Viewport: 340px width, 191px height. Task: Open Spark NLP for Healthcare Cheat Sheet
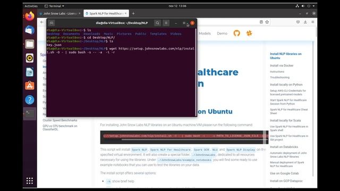tap(288, 111)
